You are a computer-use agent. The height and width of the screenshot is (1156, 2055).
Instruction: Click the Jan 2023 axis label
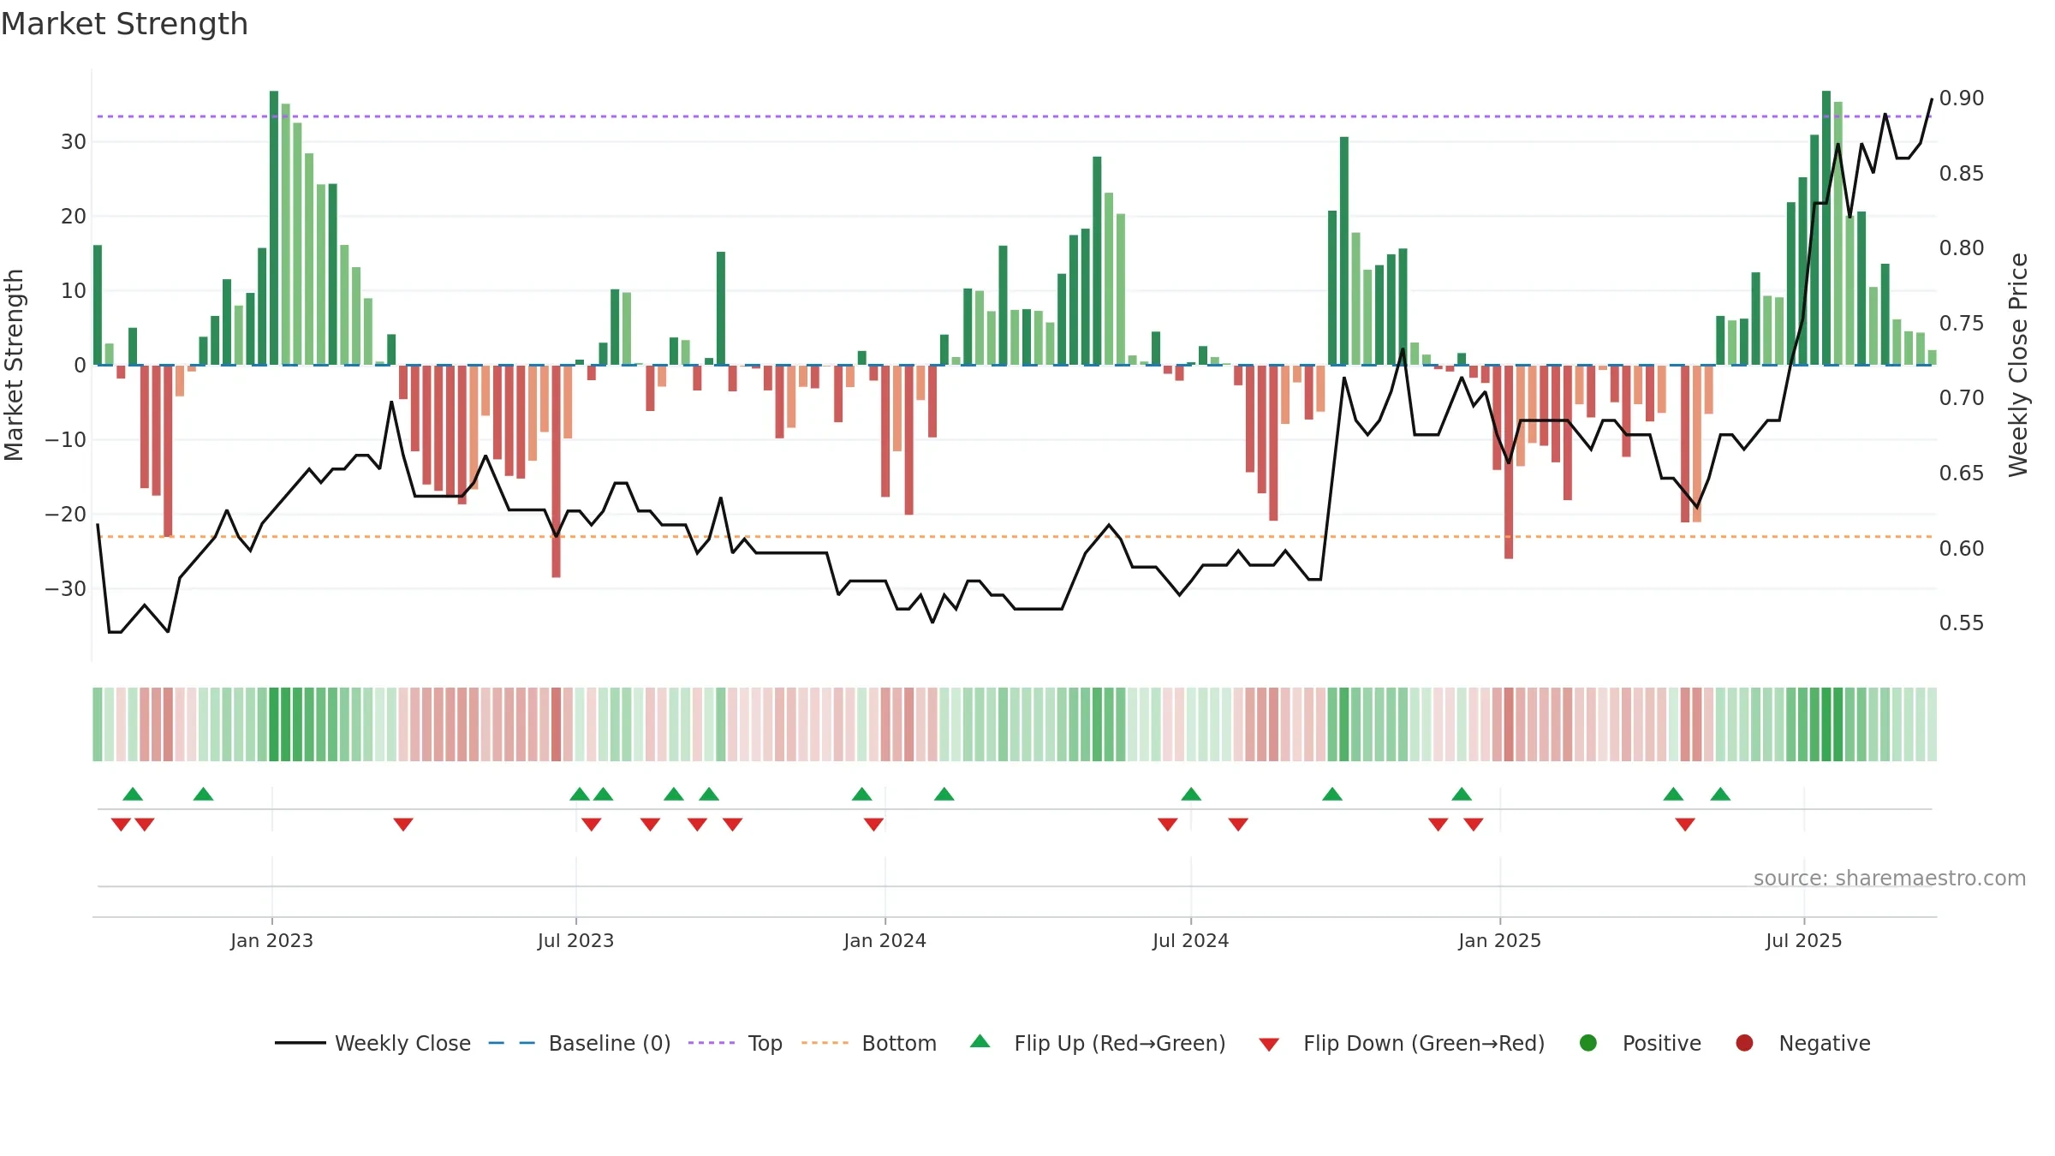(271, 940)
